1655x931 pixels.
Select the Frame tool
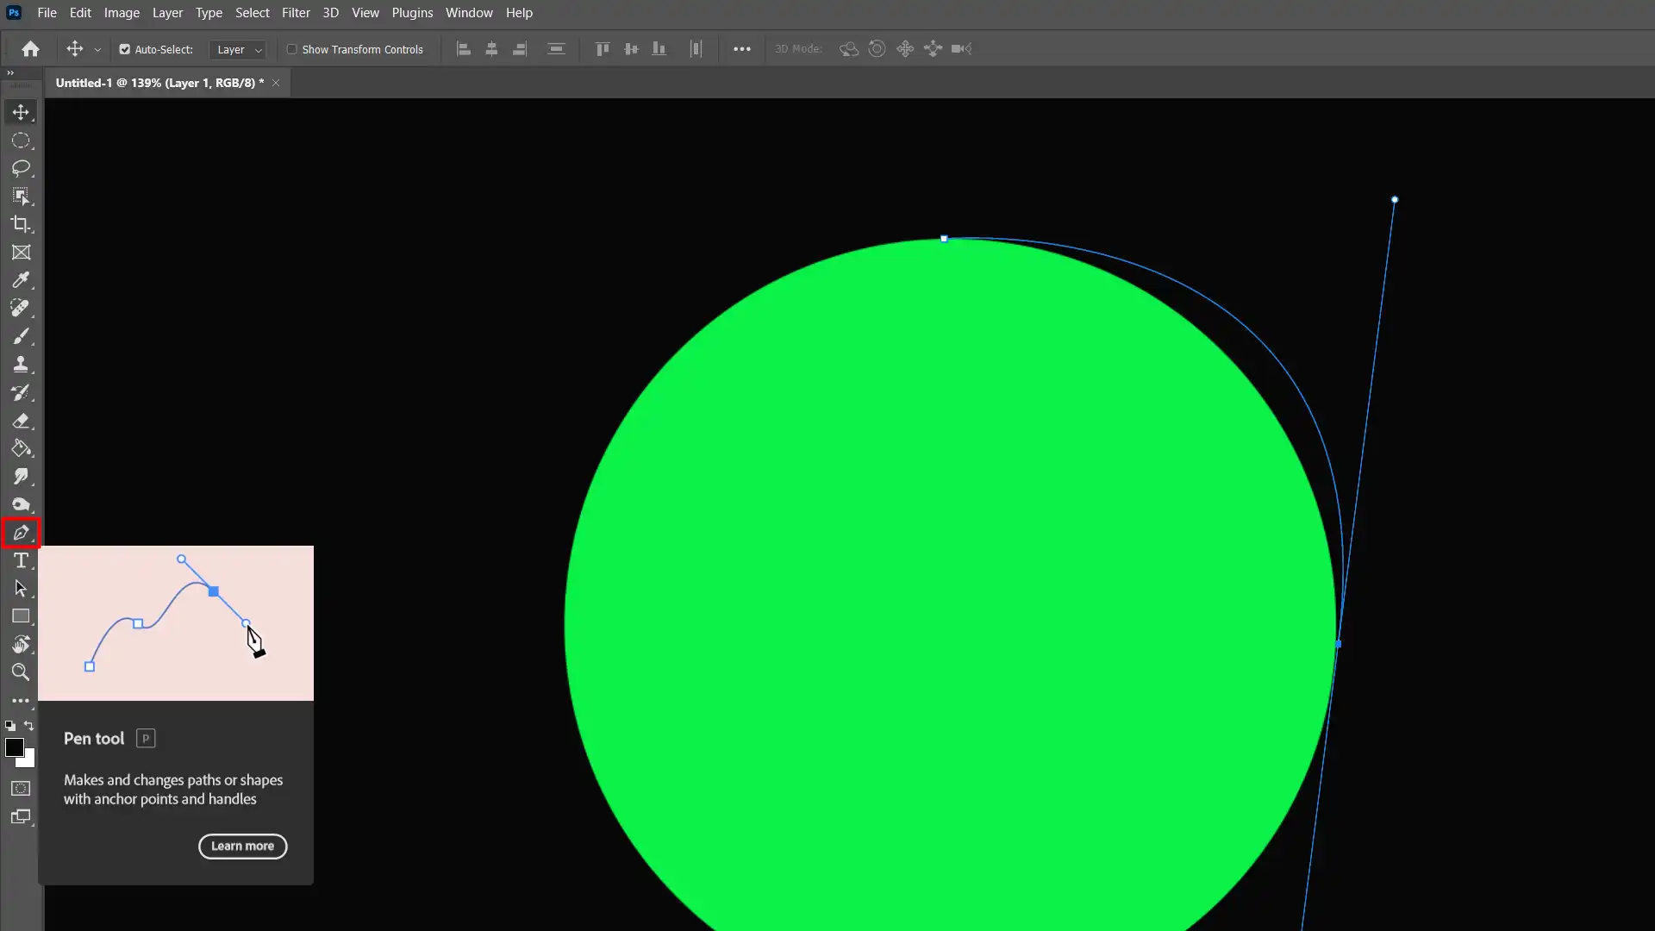tap(21, 253)
